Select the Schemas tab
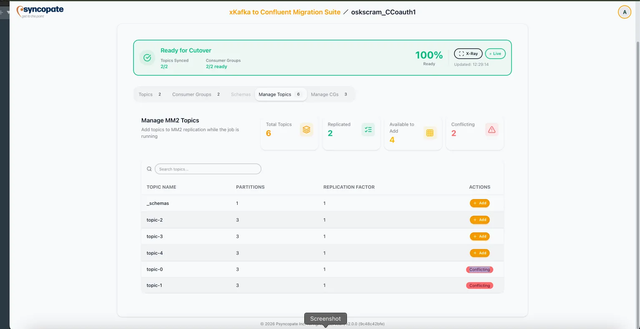The image size is (640, 329). (x=240, y=94)
